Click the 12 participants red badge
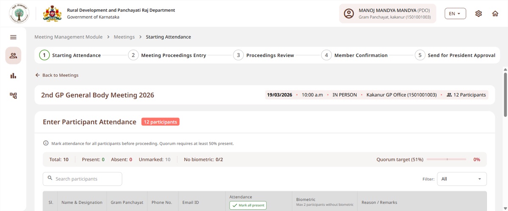 [160, 122]
